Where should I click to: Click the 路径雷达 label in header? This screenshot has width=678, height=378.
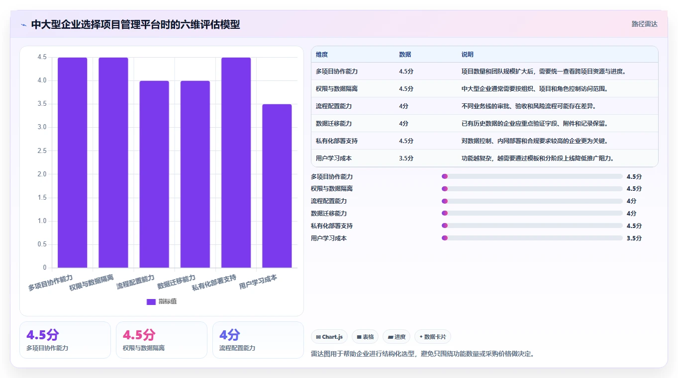pyautogui.click(x=645, y=24)
